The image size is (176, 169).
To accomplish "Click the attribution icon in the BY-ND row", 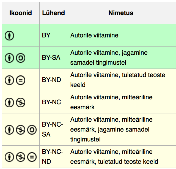I will coord(9,80).
